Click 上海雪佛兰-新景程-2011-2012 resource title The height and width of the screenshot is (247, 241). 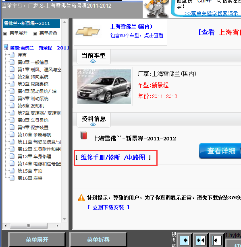click(134, 139)
